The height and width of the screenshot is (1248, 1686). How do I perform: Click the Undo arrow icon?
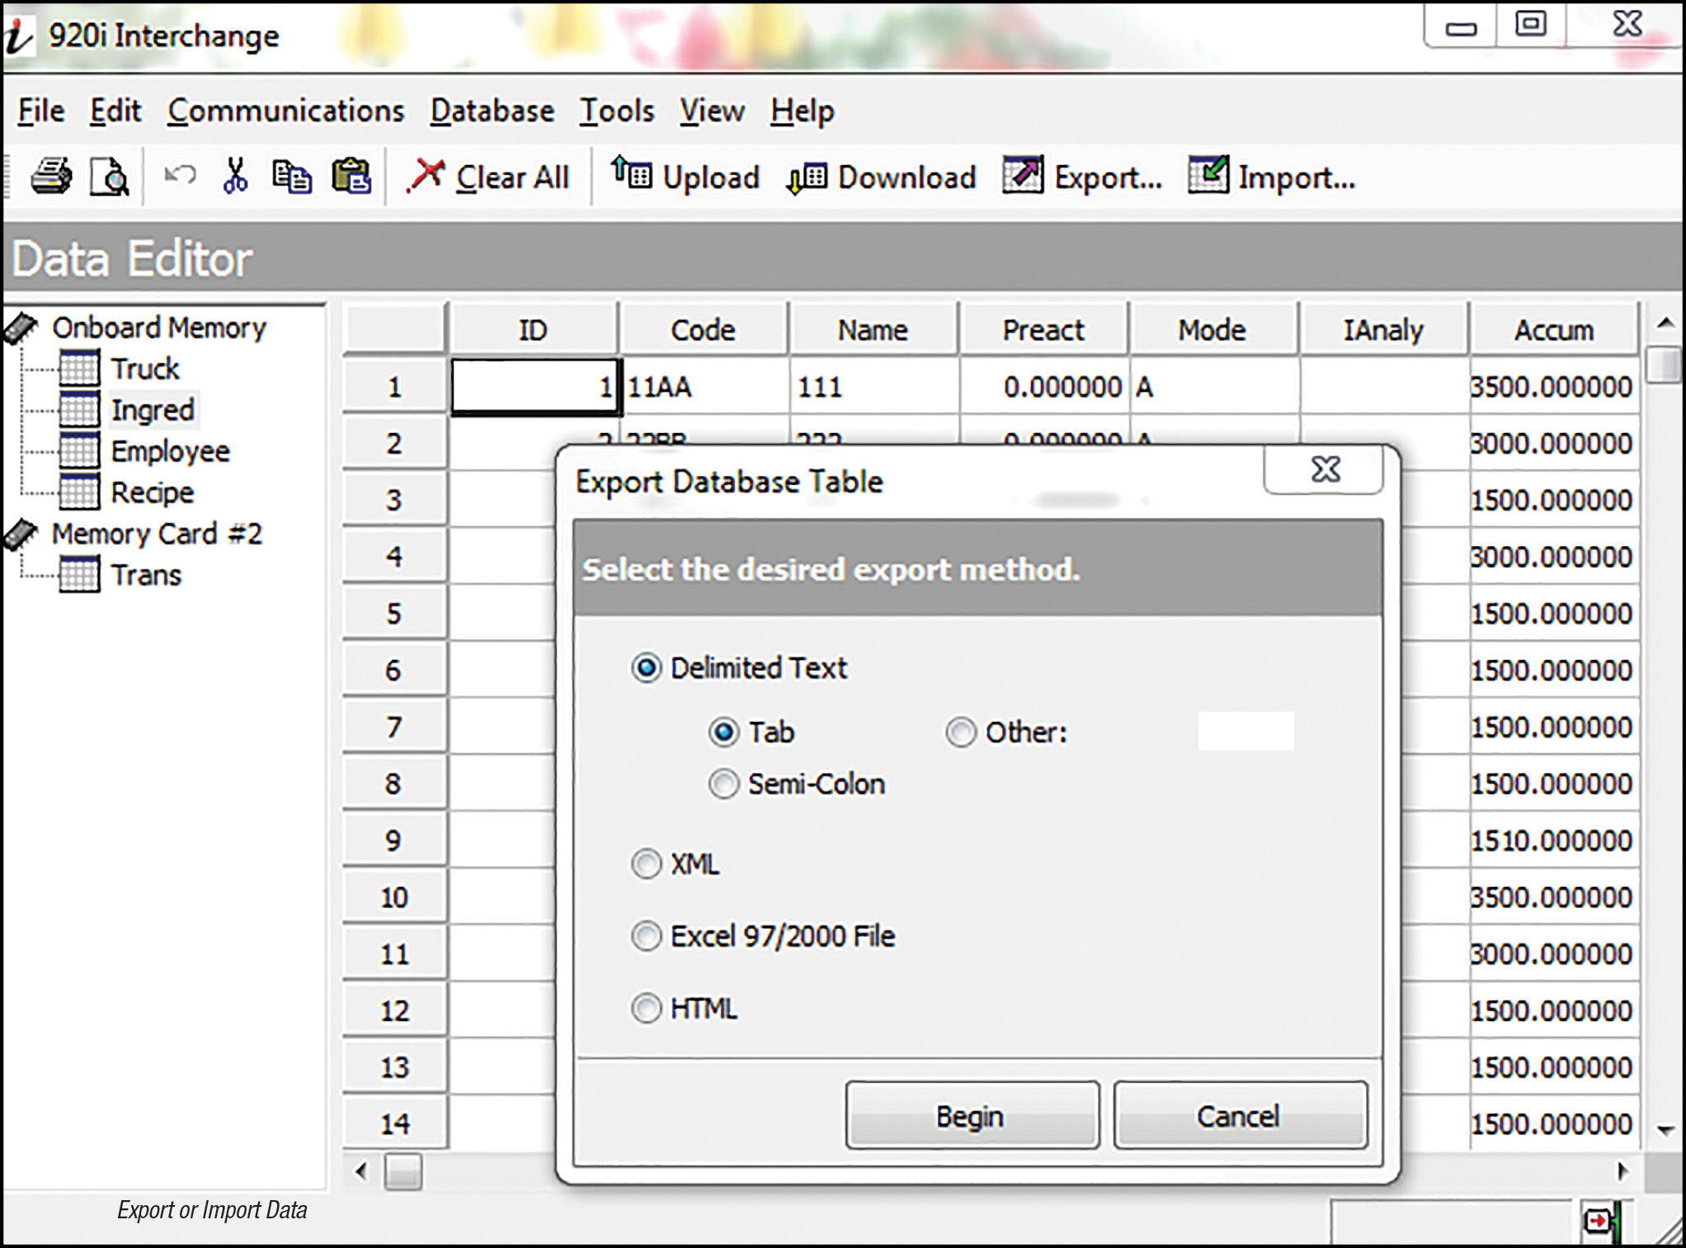180,176
